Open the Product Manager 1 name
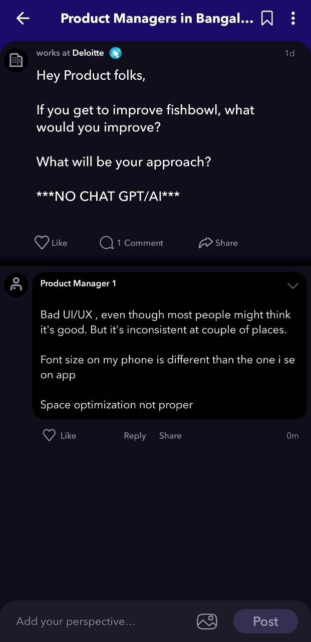The height and width of the screenshot is (642, 311). tap(78, 283)
